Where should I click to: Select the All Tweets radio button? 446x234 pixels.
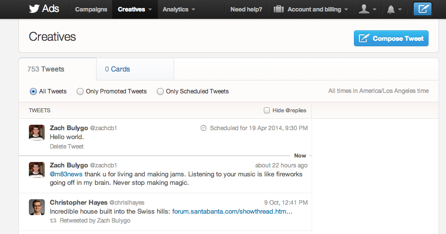click(x=33, y=91)
